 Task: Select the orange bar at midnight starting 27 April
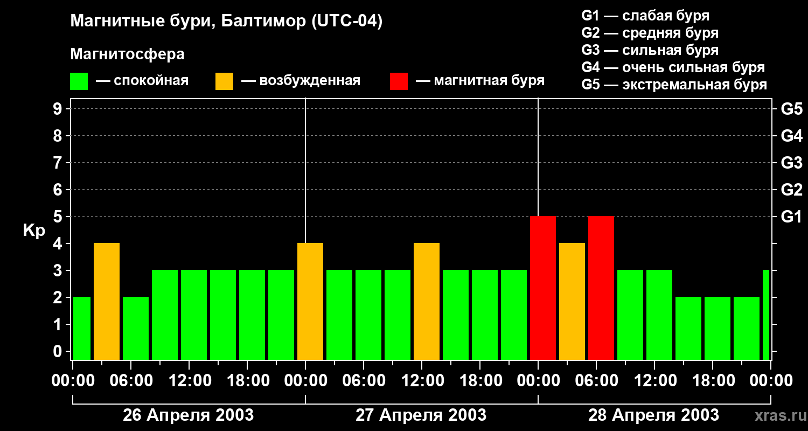310,302
